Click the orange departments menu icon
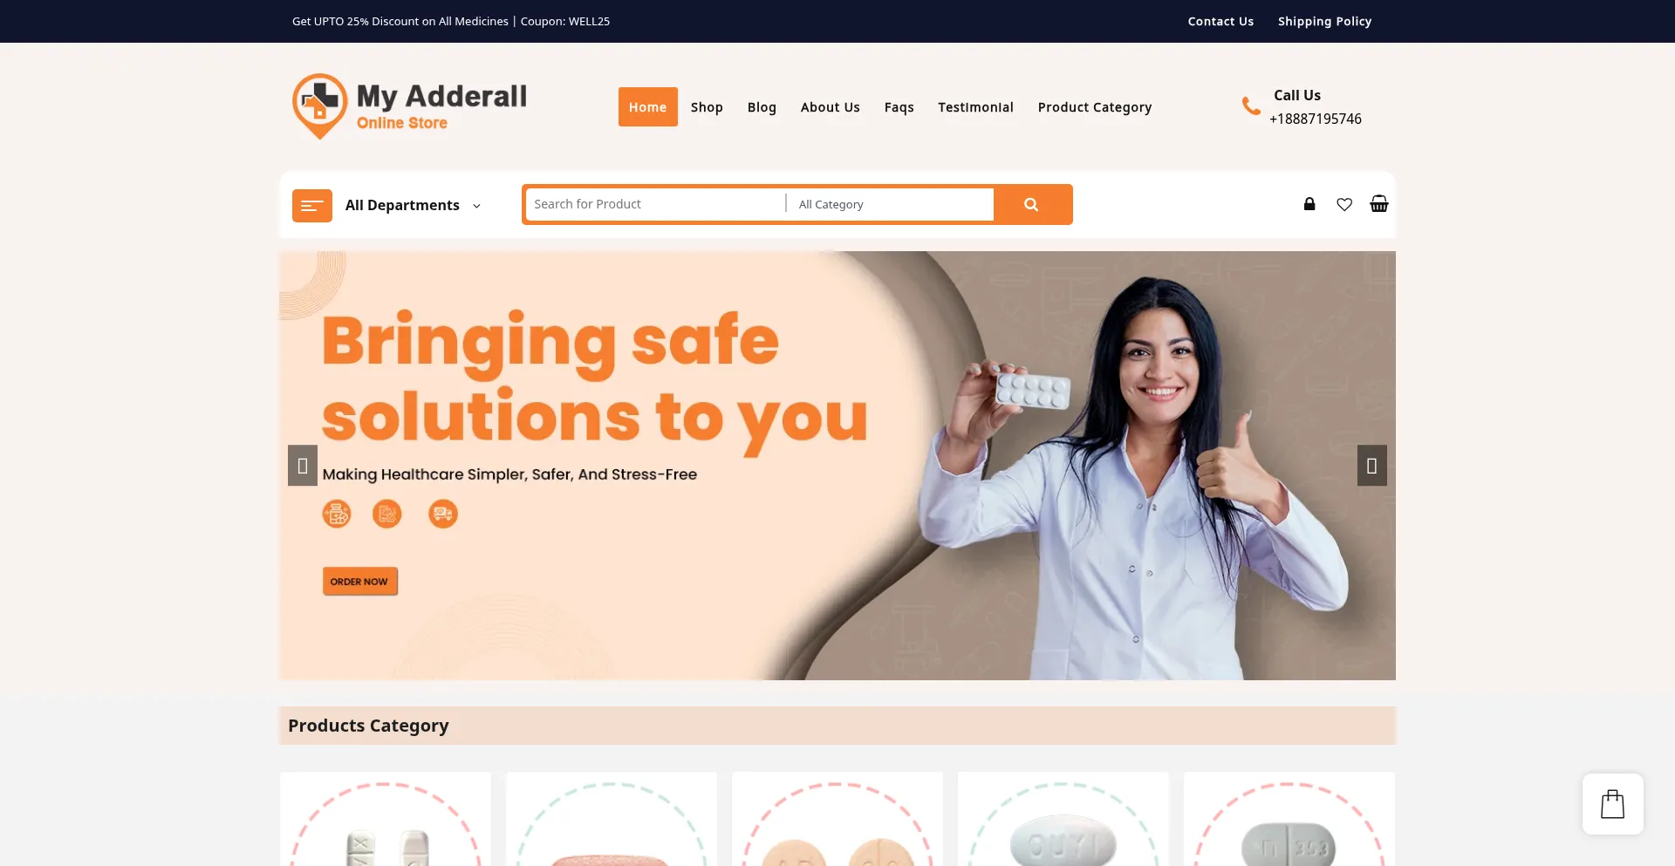The image size is (1675, 866). point(311,206)
